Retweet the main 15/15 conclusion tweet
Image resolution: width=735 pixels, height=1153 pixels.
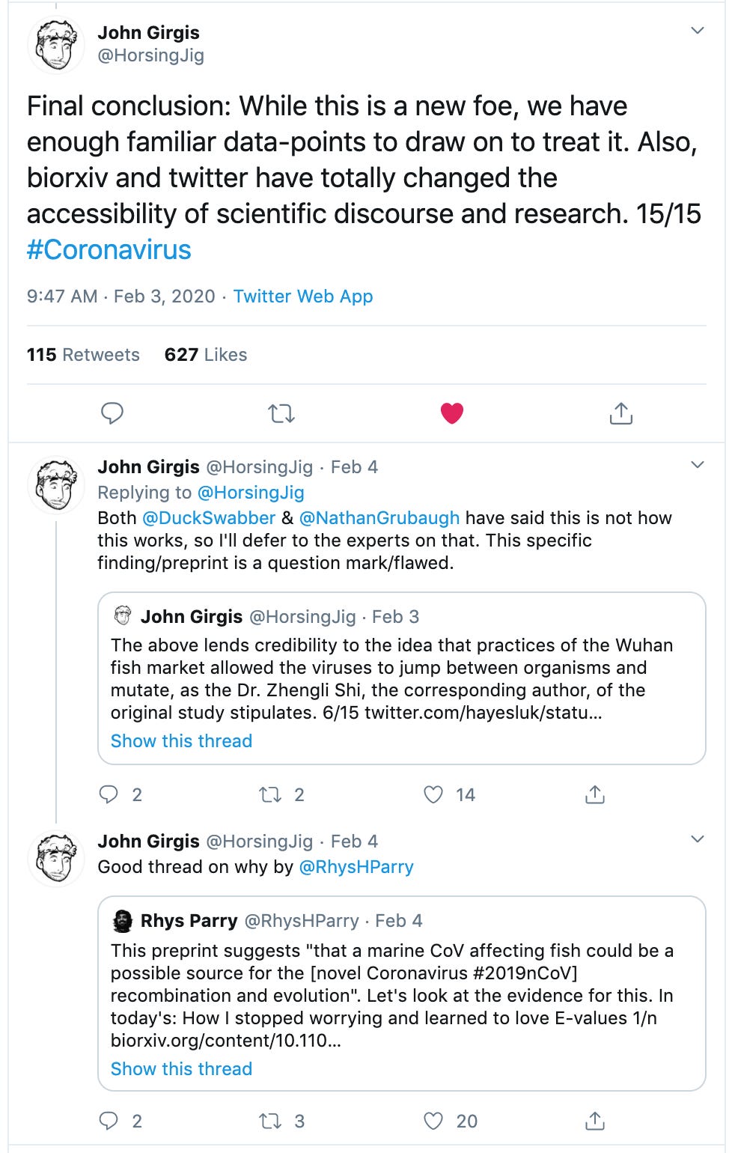coord(281,413)
